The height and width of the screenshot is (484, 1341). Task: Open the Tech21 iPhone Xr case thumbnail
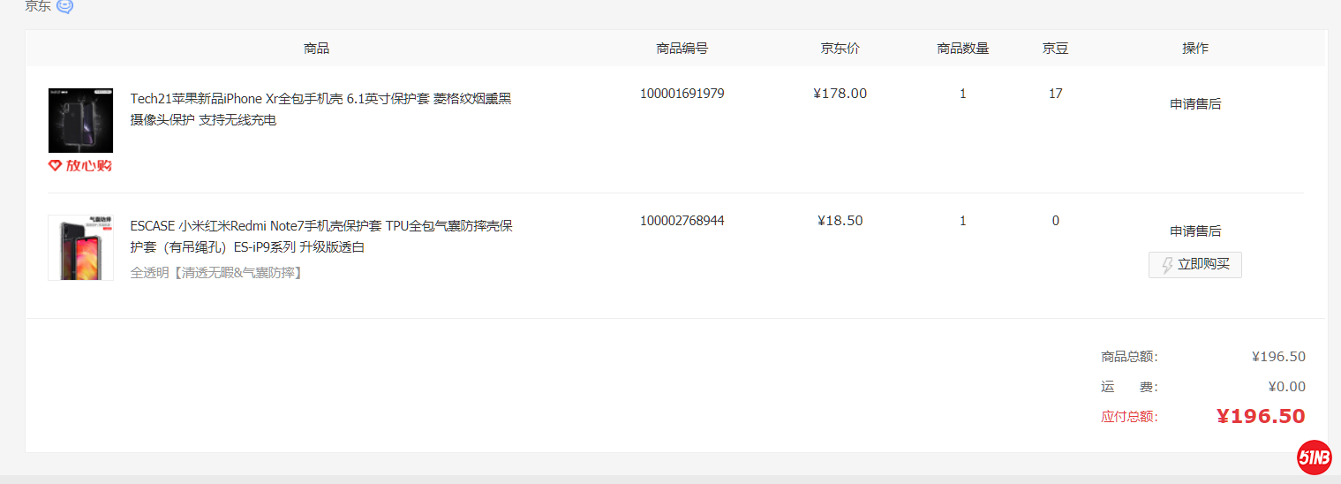[80, 121]
